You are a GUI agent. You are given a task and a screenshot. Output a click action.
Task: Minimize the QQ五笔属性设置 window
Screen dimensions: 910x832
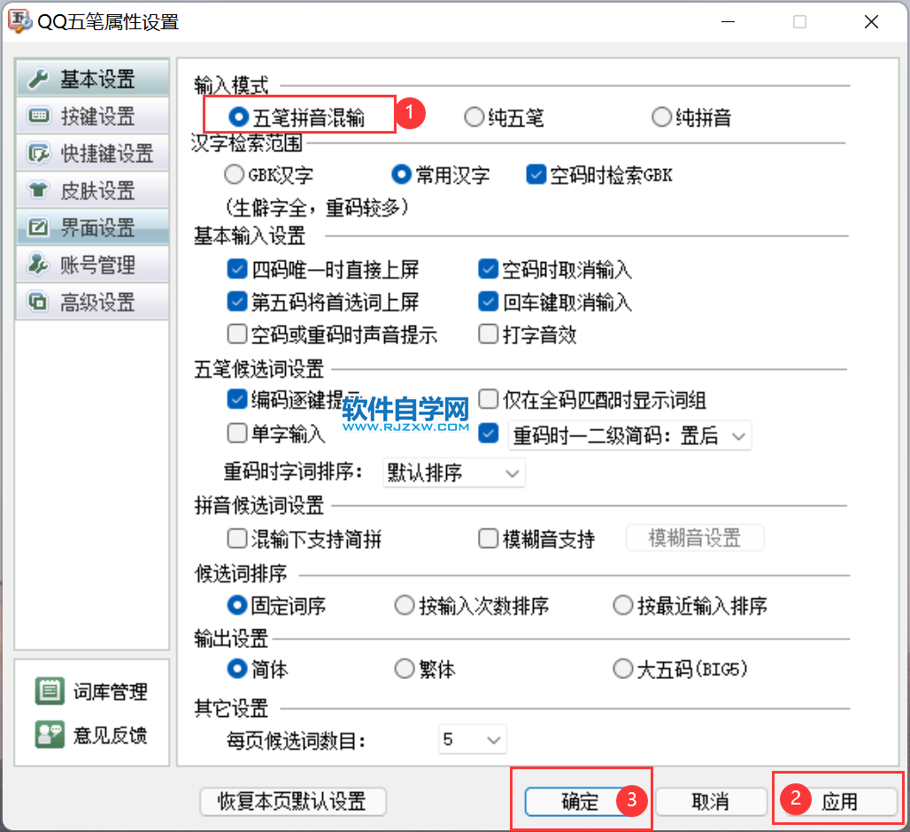point(729,21)
